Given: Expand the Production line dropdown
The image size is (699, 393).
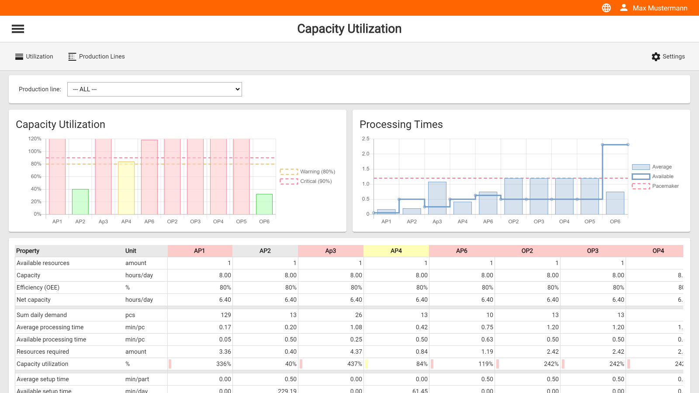Looking at the screenshot, I should click(154, 89).
